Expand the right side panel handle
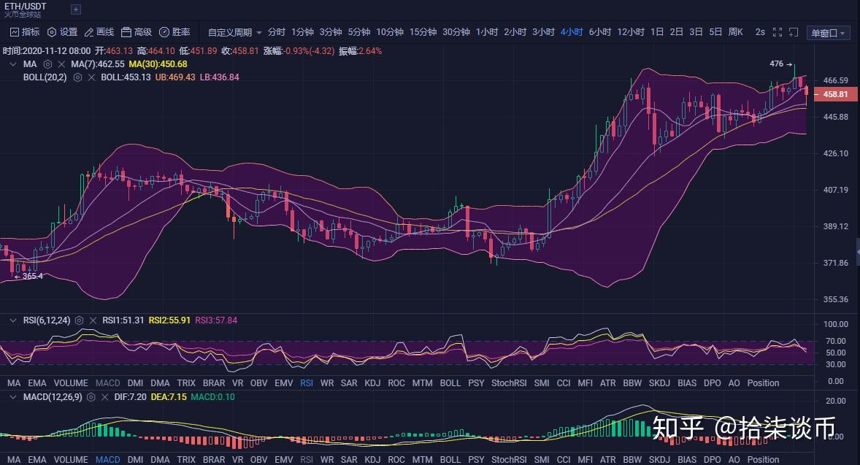860x465 pixels. pos(858,252)
